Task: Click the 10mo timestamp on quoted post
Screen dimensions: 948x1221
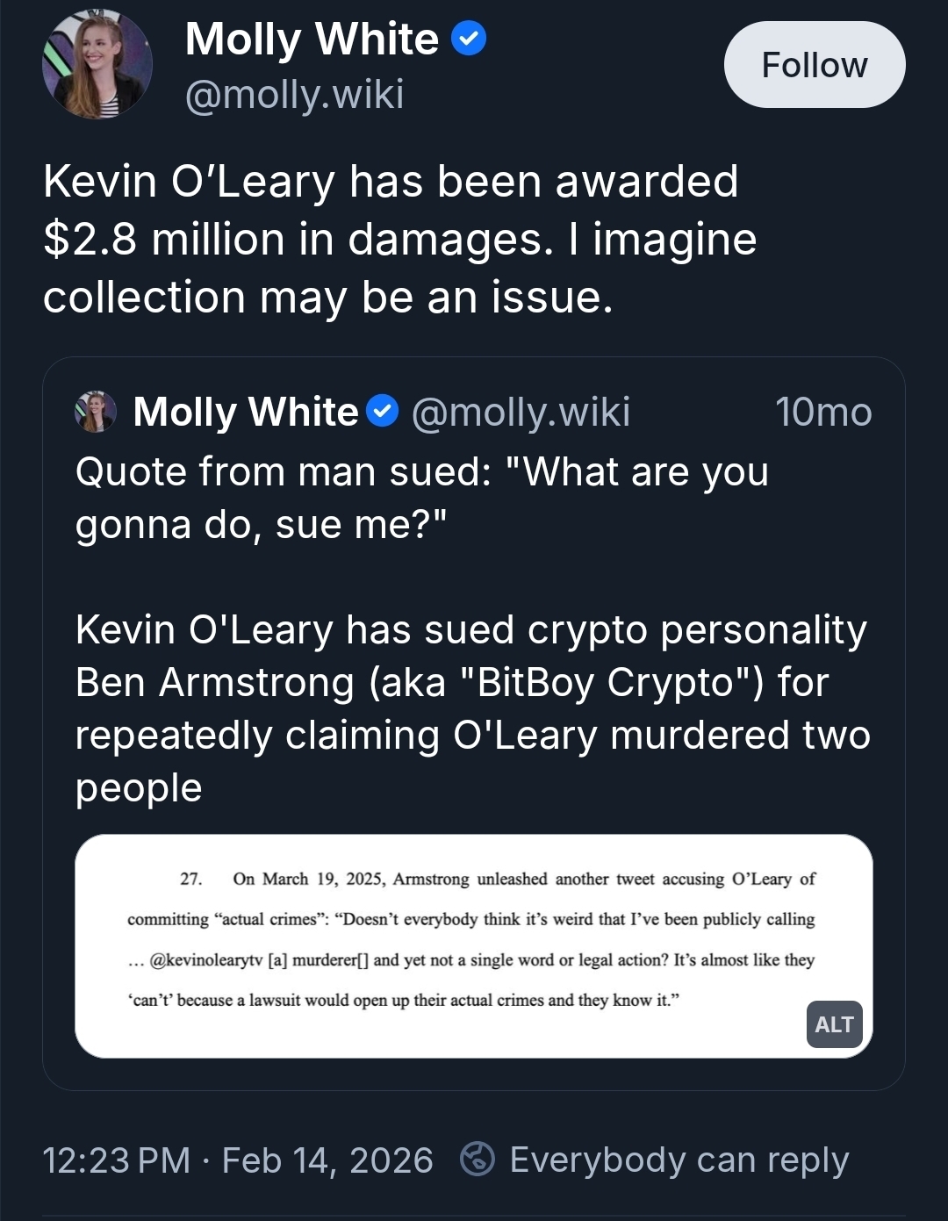Action: click(822, 412)
